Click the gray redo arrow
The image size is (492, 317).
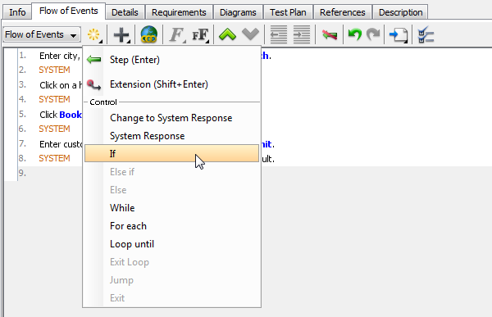(373, 34)
